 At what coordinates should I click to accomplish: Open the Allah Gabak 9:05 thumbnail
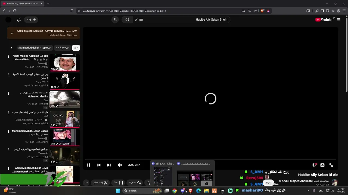pyautogui.click(x=65, y=137)
